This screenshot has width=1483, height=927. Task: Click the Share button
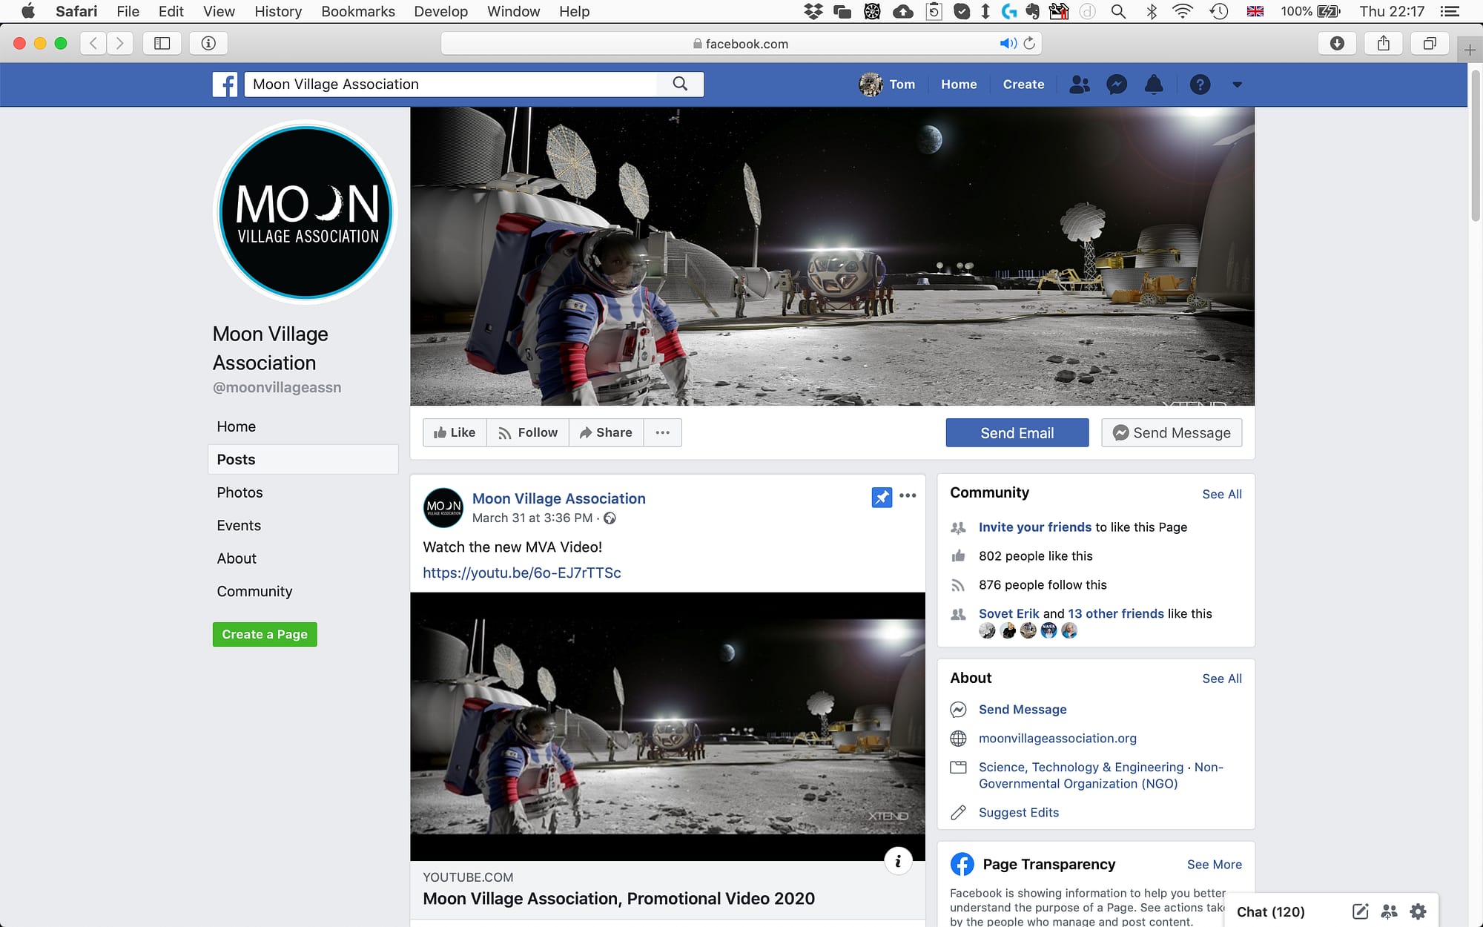click(x=607, y=432)
